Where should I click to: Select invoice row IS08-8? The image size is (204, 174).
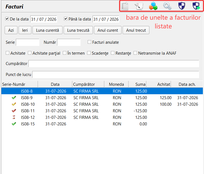pyautogui.click(x=102, y=91)
